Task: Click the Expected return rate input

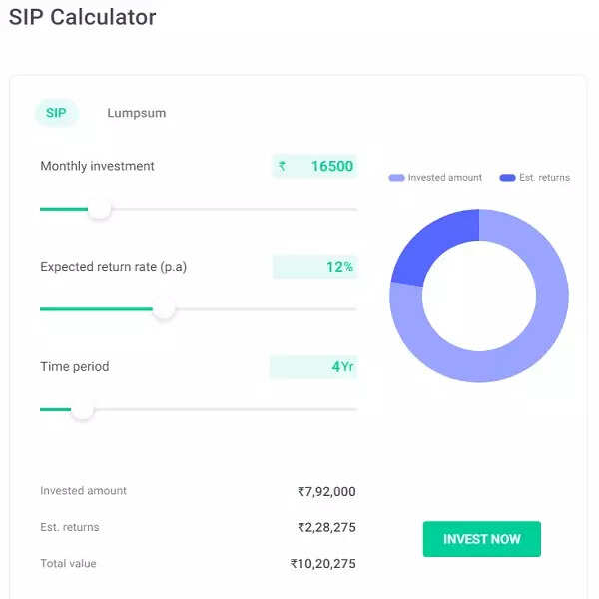Action: tap(329, 267)
